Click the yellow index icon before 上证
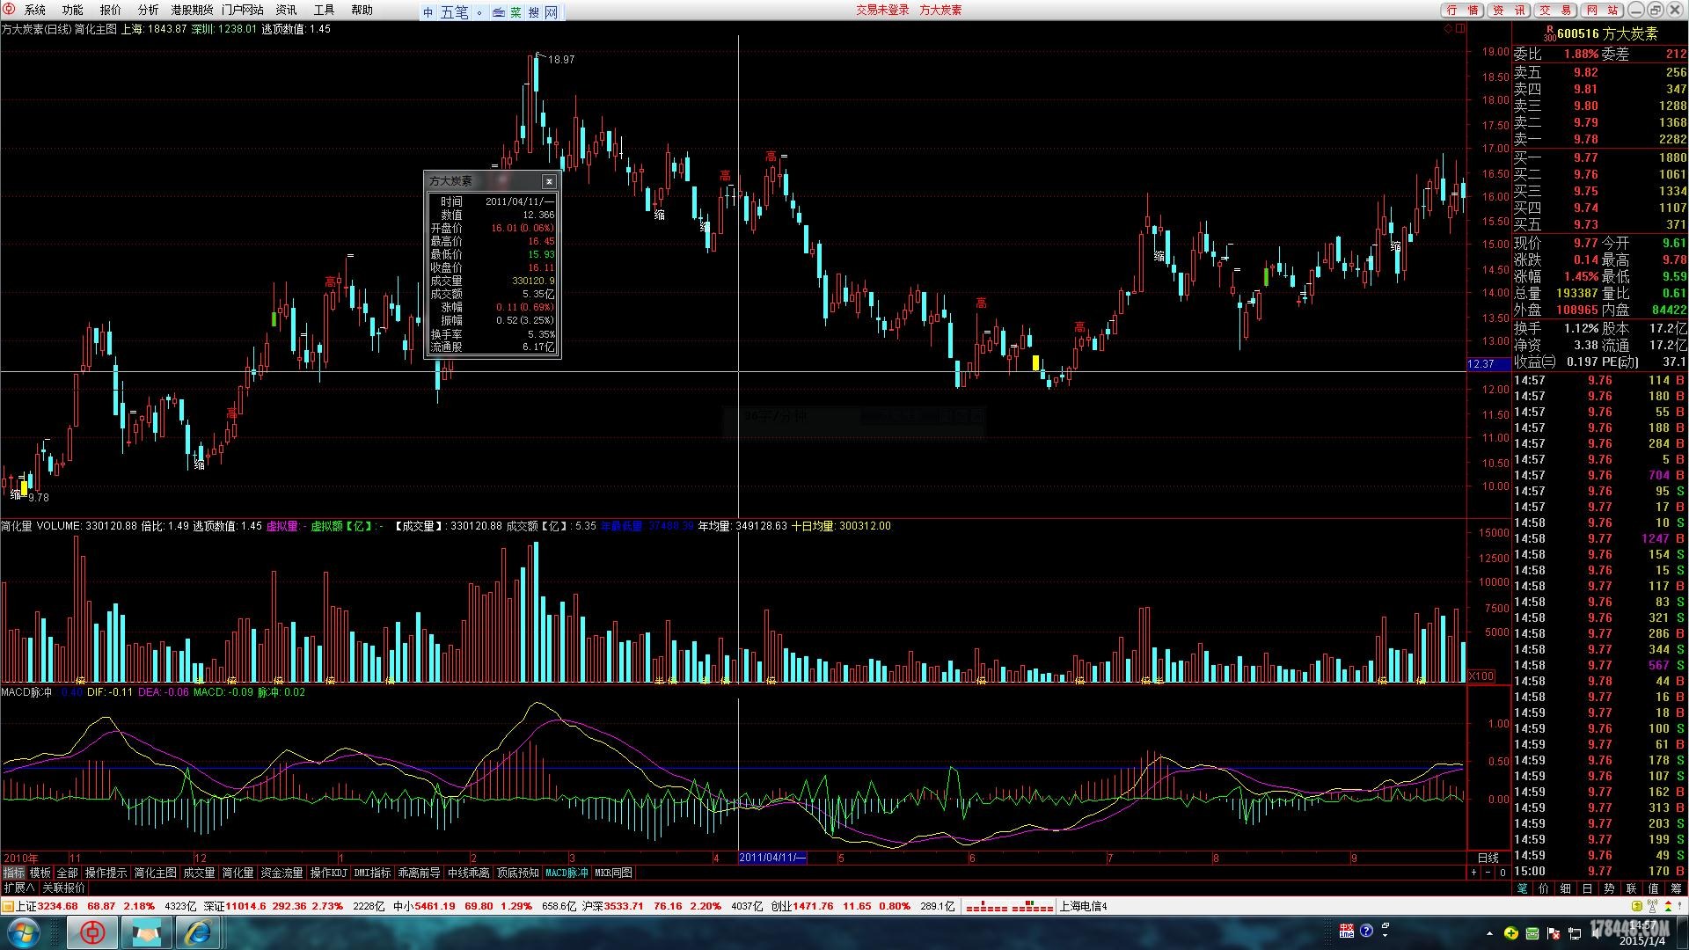This screenshot has height=950, width=1689. pyautogui.click(x=8, y=906)
